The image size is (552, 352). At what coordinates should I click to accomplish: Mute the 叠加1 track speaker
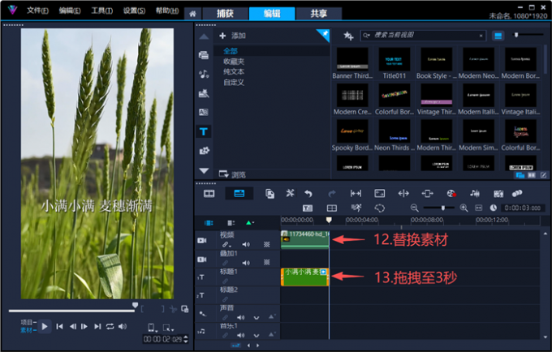tap(246, 263)
